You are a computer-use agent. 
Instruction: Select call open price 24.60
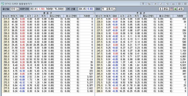(x=29, y=45)
